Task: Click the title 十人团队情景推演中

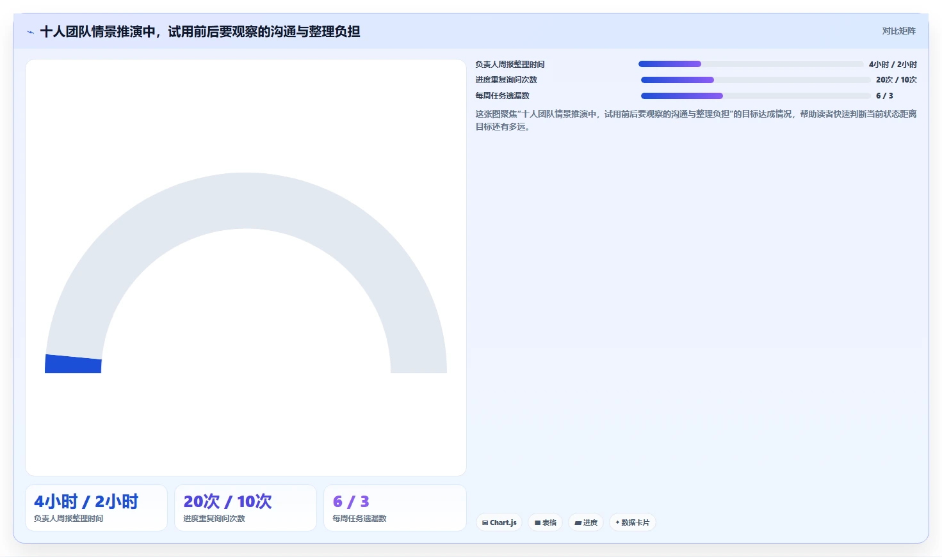Action: [200, 31]
